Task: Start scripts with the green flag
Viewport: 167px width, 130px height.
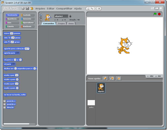Action: tap(155, 14)
